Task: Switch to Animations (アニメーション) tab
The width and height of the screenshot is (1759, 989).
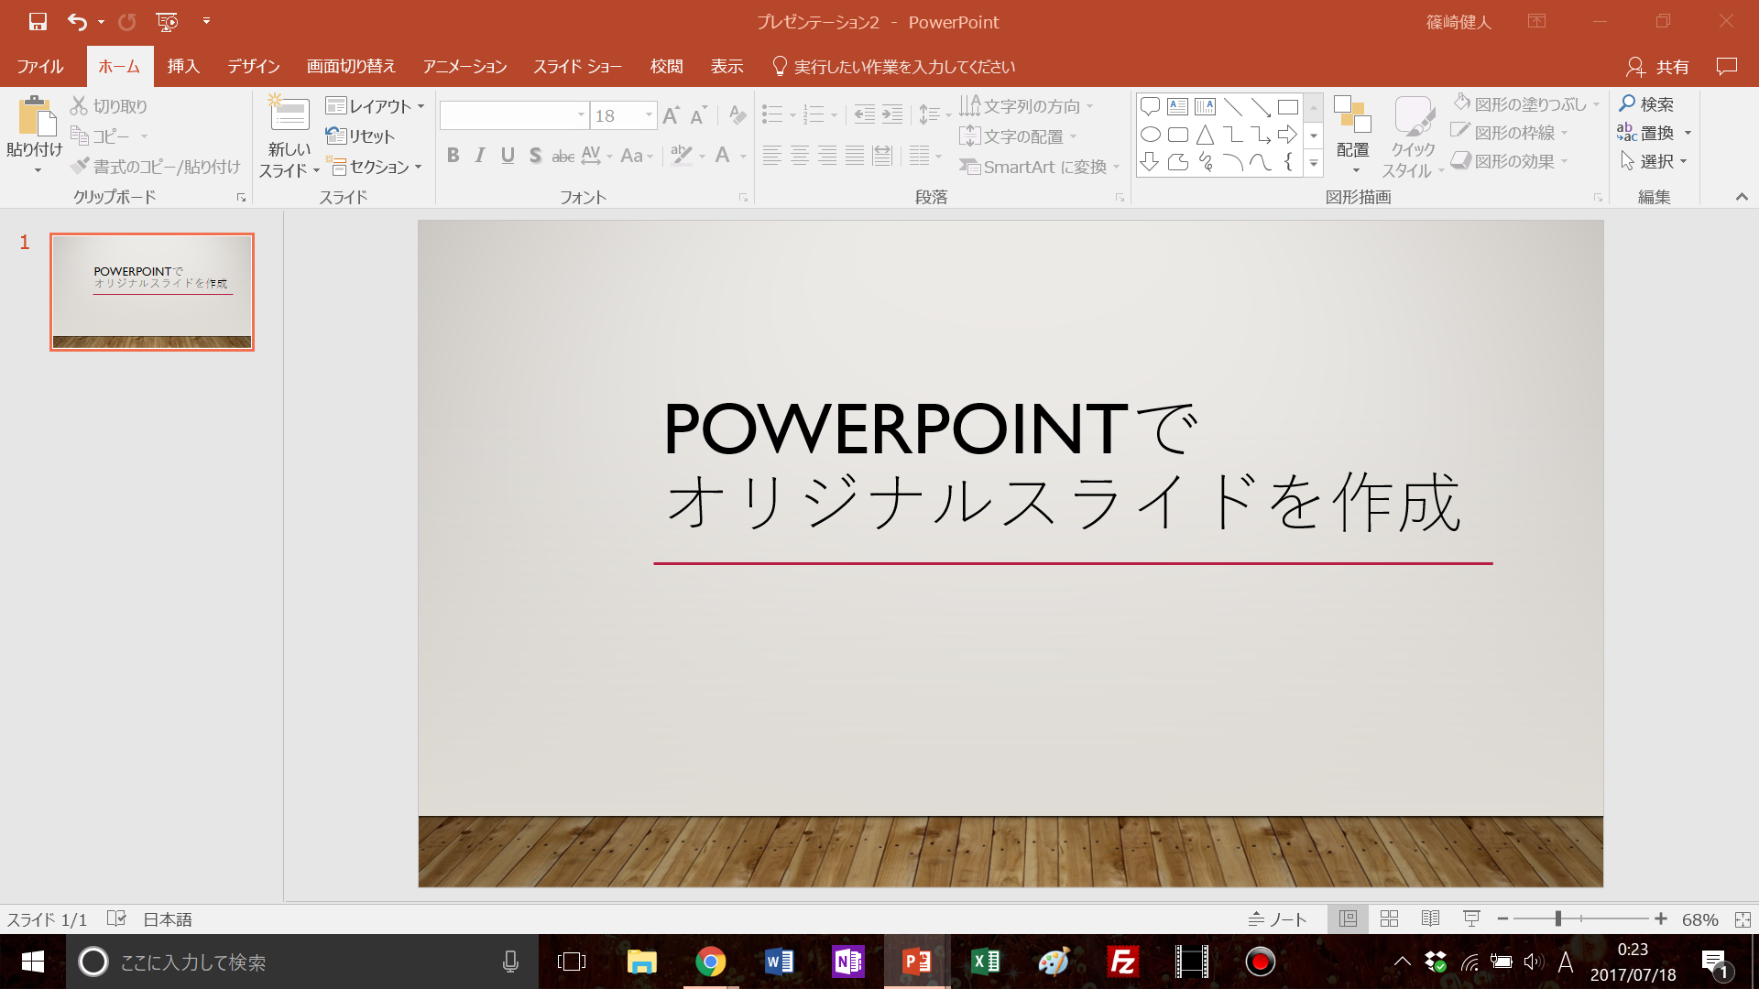Action: tap(464, 66)
